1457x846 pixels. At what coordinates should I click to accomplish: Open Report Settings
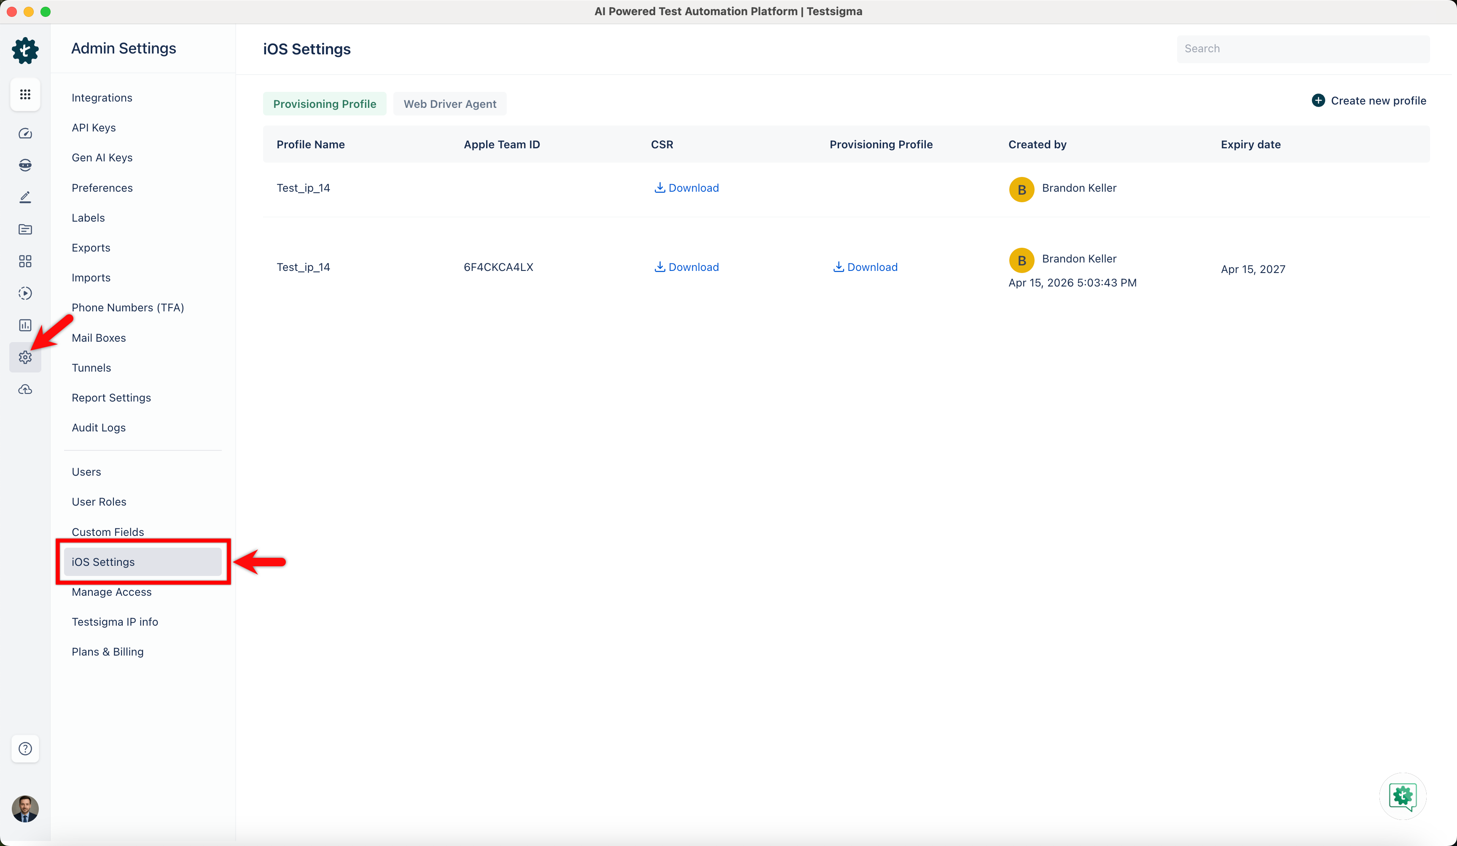(111, 398)
